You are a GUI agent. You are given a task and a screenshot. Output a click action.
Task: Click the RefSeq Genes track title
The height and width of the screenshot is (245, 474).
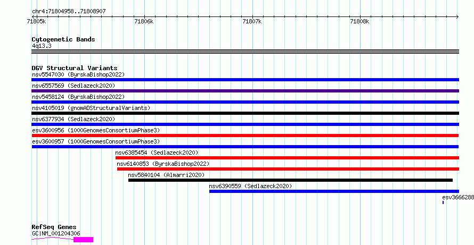(54, 227)
